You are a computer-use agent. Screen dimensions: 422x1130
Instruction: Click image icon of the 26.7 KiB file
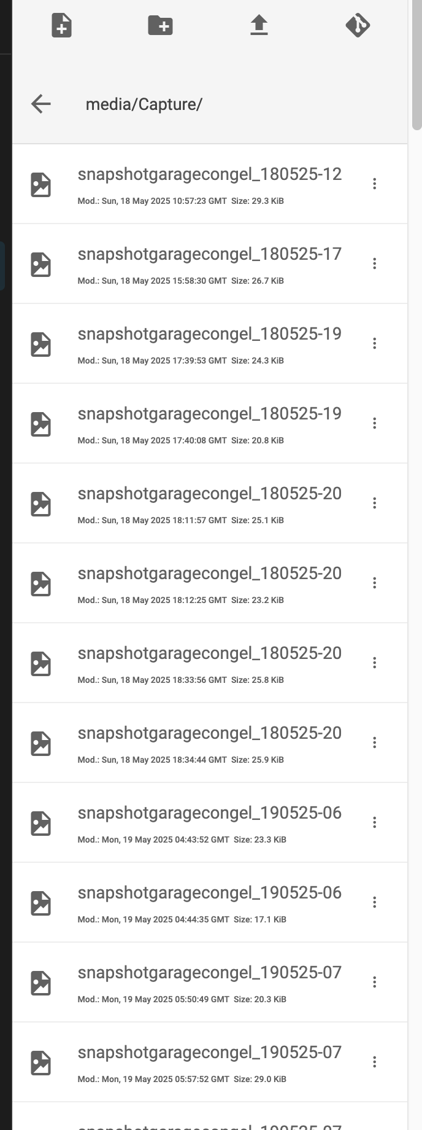click(x=41, y=265)
